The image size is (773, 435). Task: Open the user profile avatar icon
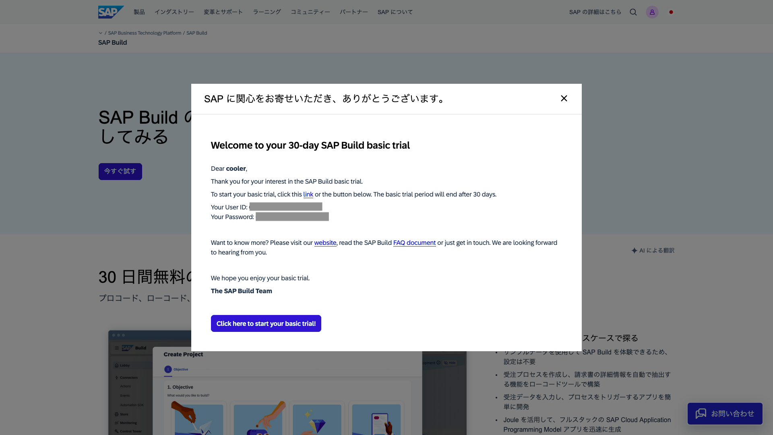click(652, 12)
